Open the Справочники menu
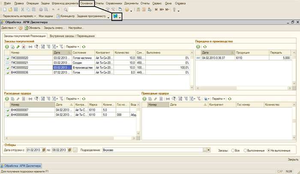The width and height of the screenshot is (300, 174). click(114, 3)
